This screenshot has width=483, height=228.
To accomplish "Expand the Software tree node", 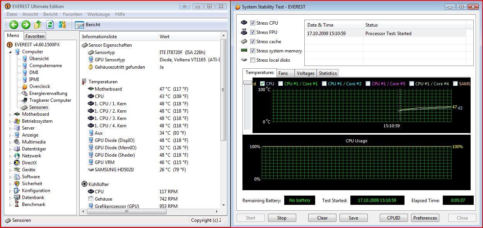I will [10, 177].
